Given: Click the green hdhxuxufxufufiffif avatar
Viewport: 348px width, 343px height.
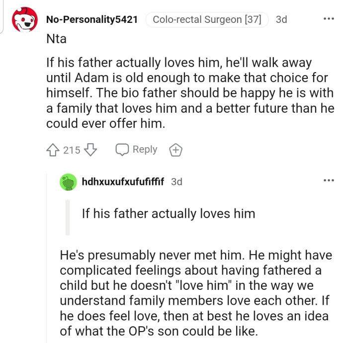Looking at the screenshot, I should point(68,182).
